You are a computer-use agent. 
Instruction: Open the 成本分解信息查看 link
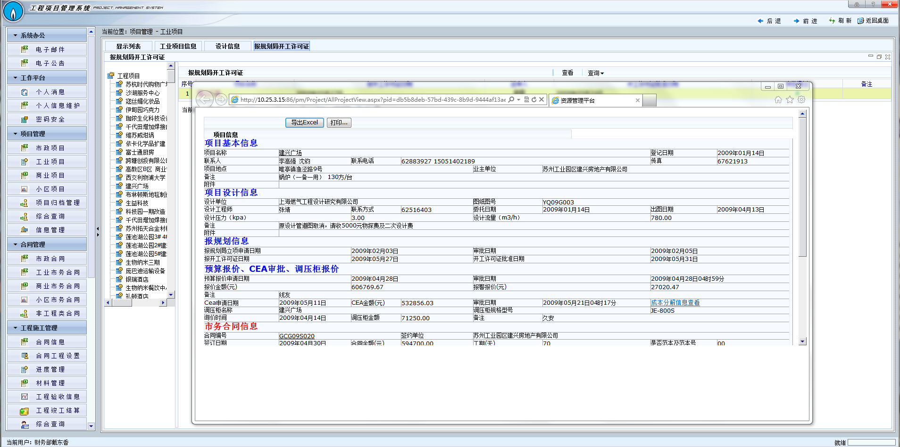coord(675,303)
